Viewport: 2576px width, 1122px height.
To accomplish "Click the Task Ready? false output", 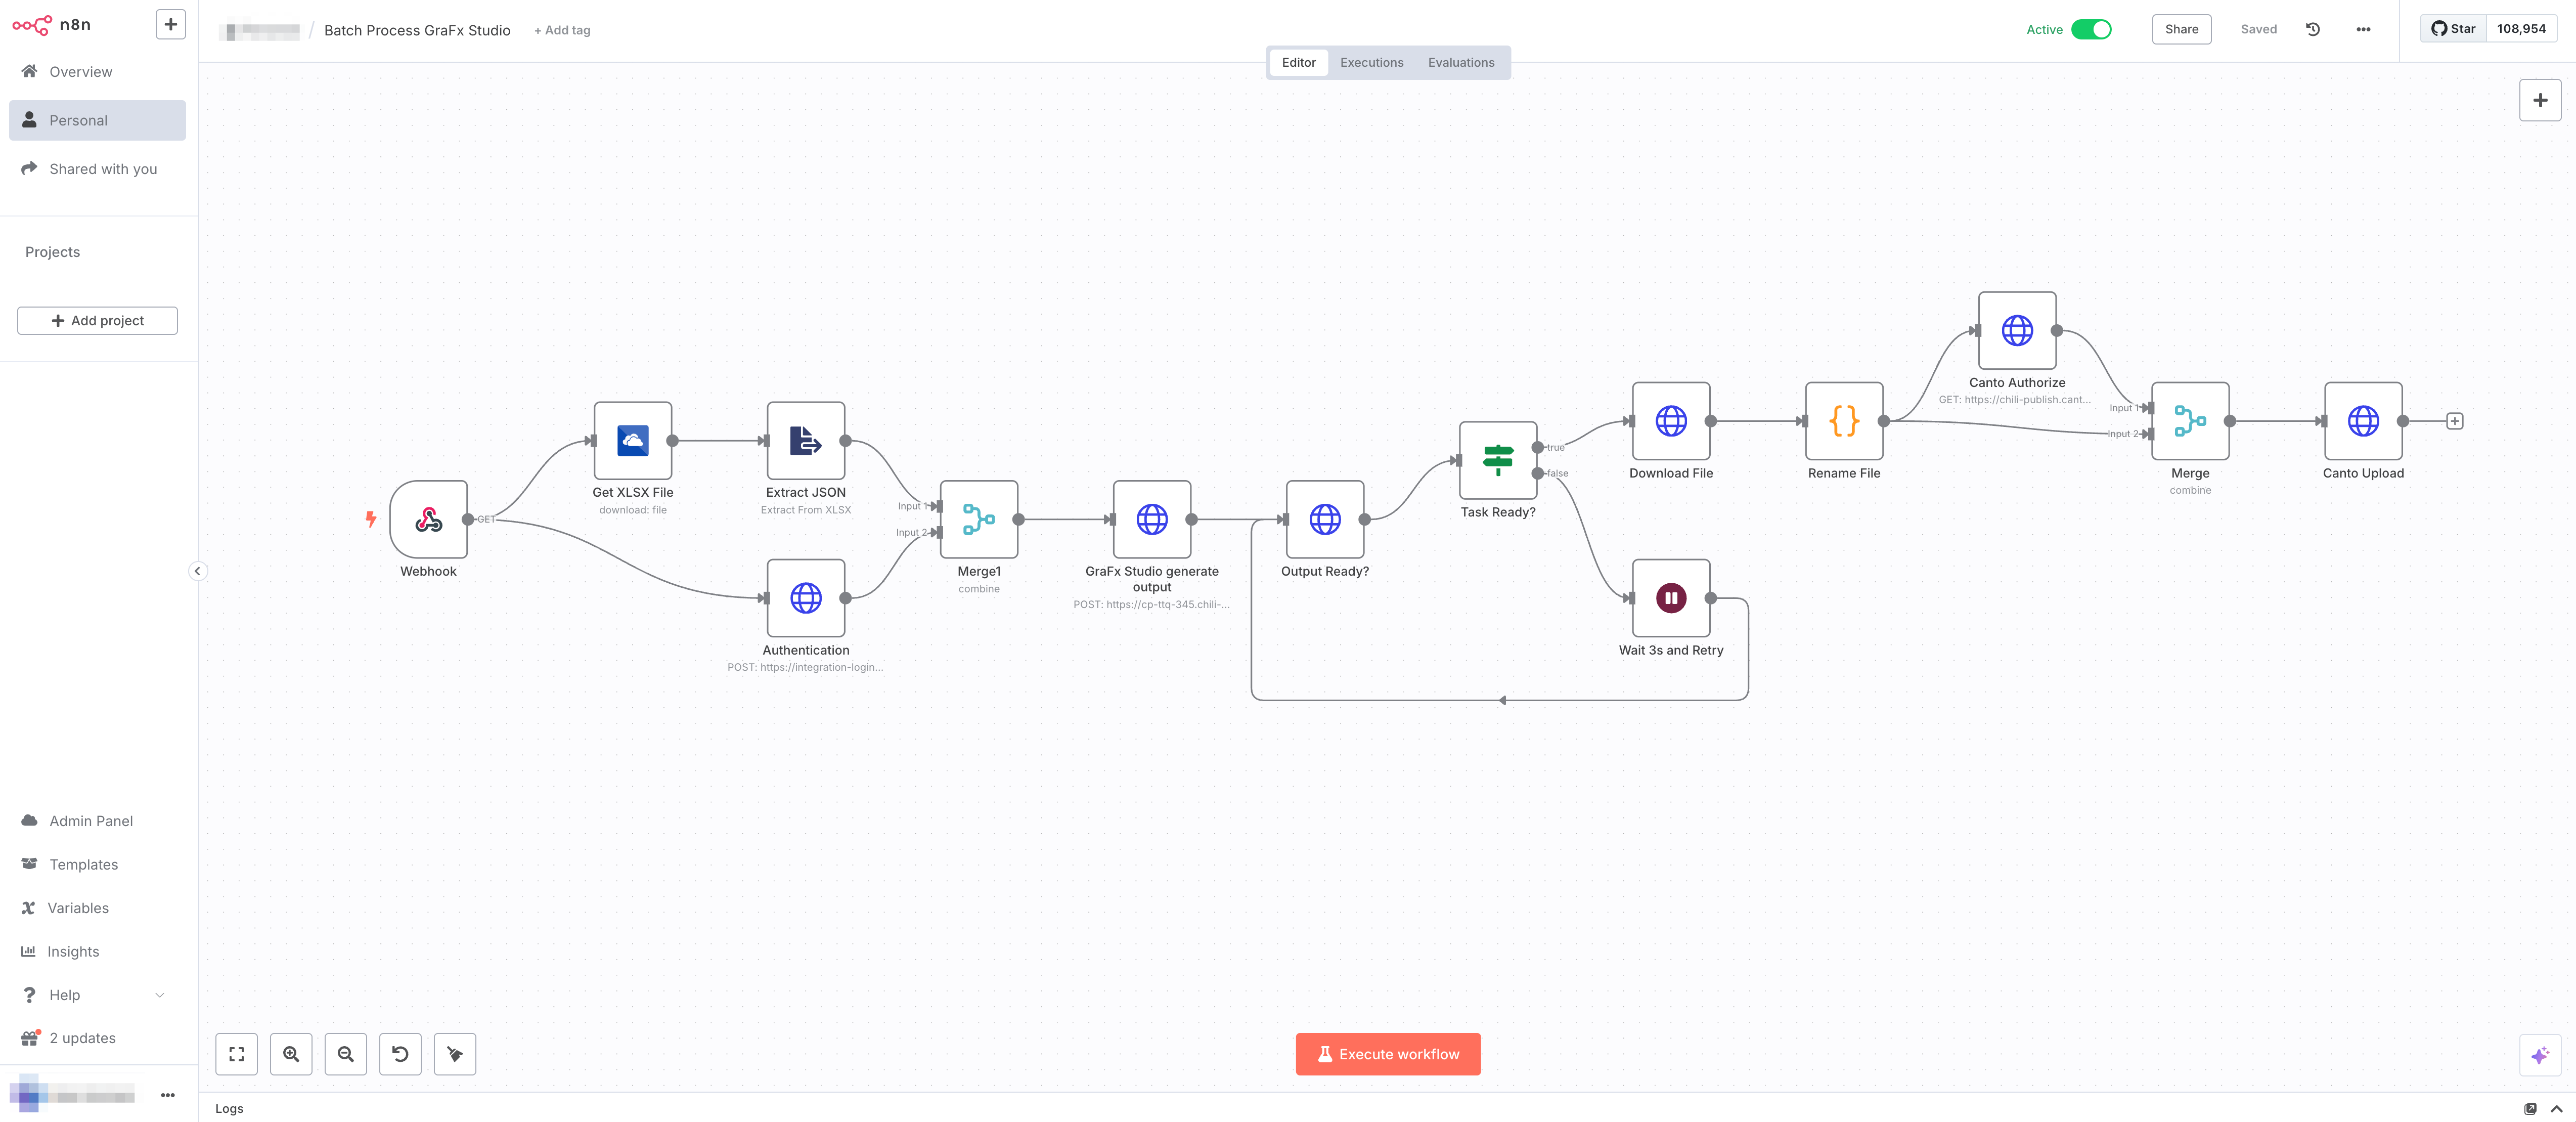I will tap(1538, 473).
